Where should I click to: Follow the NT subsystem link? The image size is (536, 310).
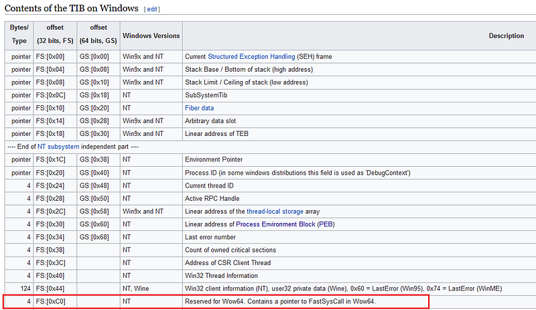[58, 147]
